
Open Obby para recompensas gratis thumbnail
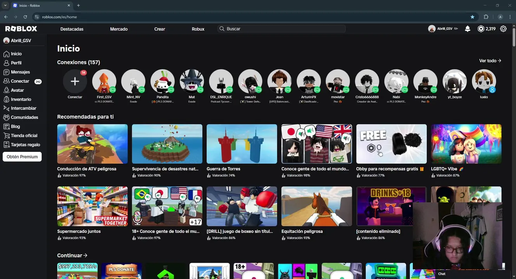coord(391,144)
